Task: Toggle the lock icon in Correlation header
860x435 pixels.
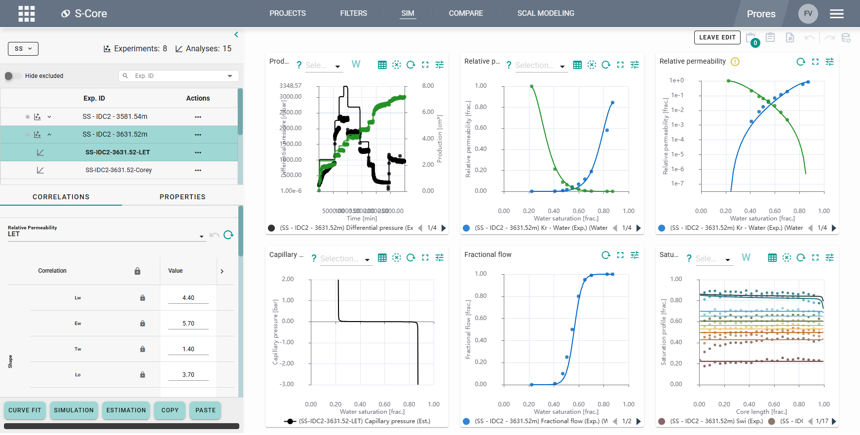Action: coord(138,271)
